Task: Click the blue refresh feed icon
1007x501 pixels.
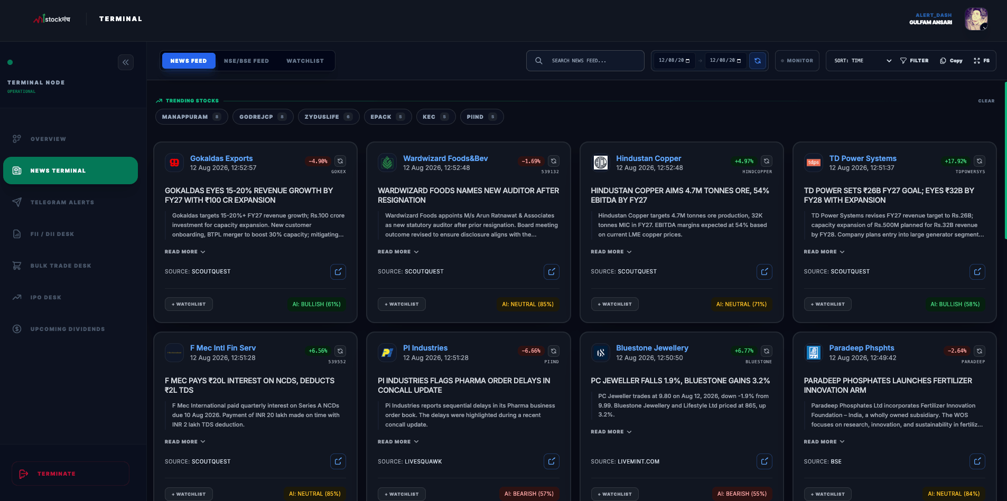Action: (x=758, y=61)
